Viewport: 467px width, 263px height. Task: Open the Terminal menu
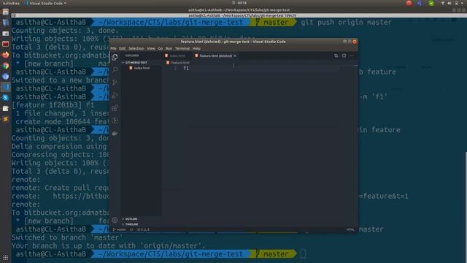pos(182,48)
